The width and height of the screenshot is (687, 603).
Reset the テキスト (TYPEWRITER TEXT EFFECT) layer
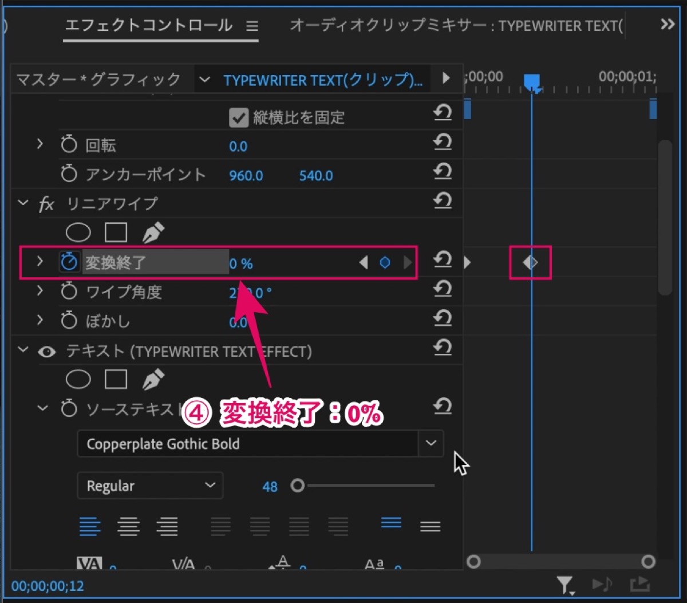point(442,348)
